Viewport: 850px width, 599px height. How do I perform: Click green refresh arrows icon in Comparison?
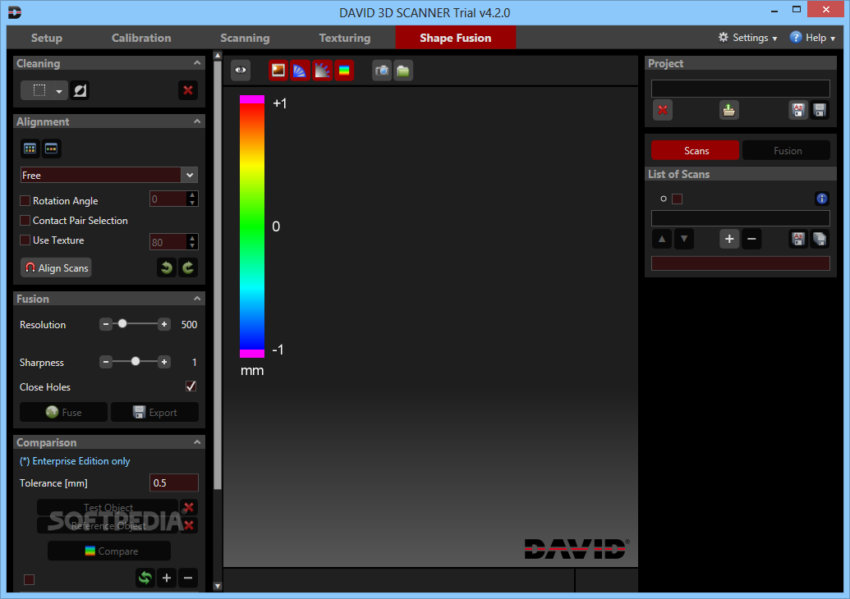pos(145,578)
